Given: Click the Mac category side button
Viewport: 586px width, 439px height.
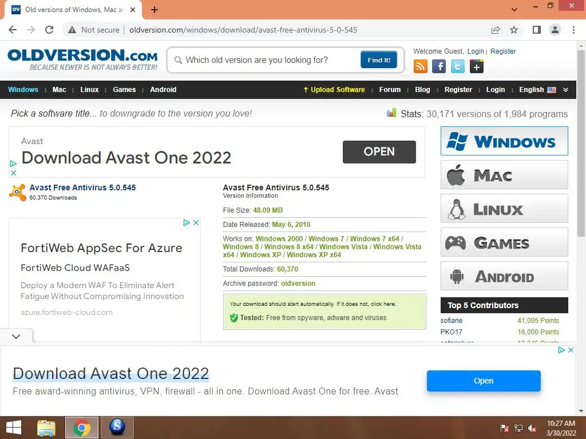Looking at the screenshot, I should 504,175.
